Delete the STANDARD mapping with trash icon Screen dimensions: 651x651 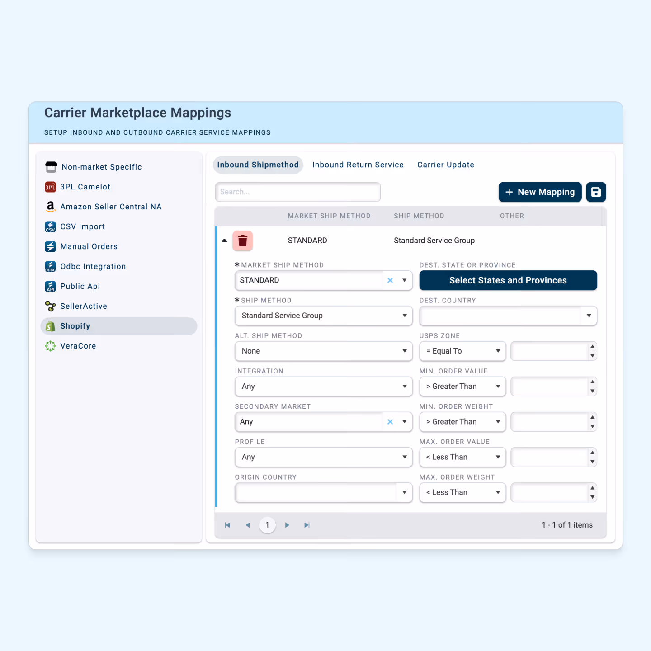tap(243, 241)
